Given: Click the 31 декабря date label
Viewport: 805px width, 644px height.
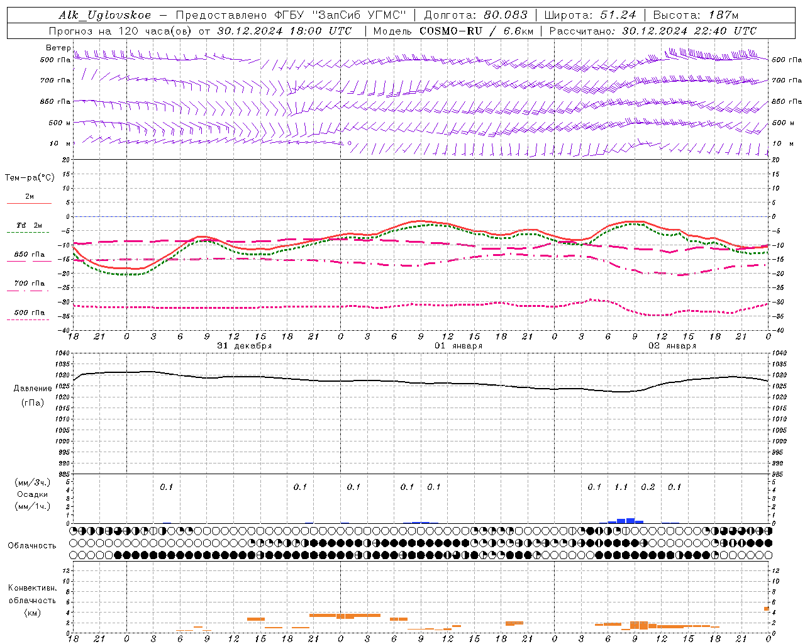Looking at the screenshot, I should point(245,346).
